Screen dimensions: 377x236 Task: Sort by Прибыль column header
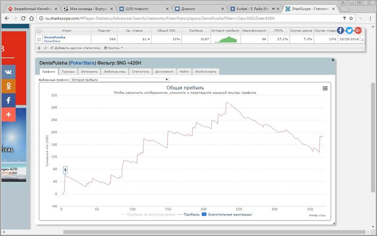pyautogui.click(x=196, y=31)
